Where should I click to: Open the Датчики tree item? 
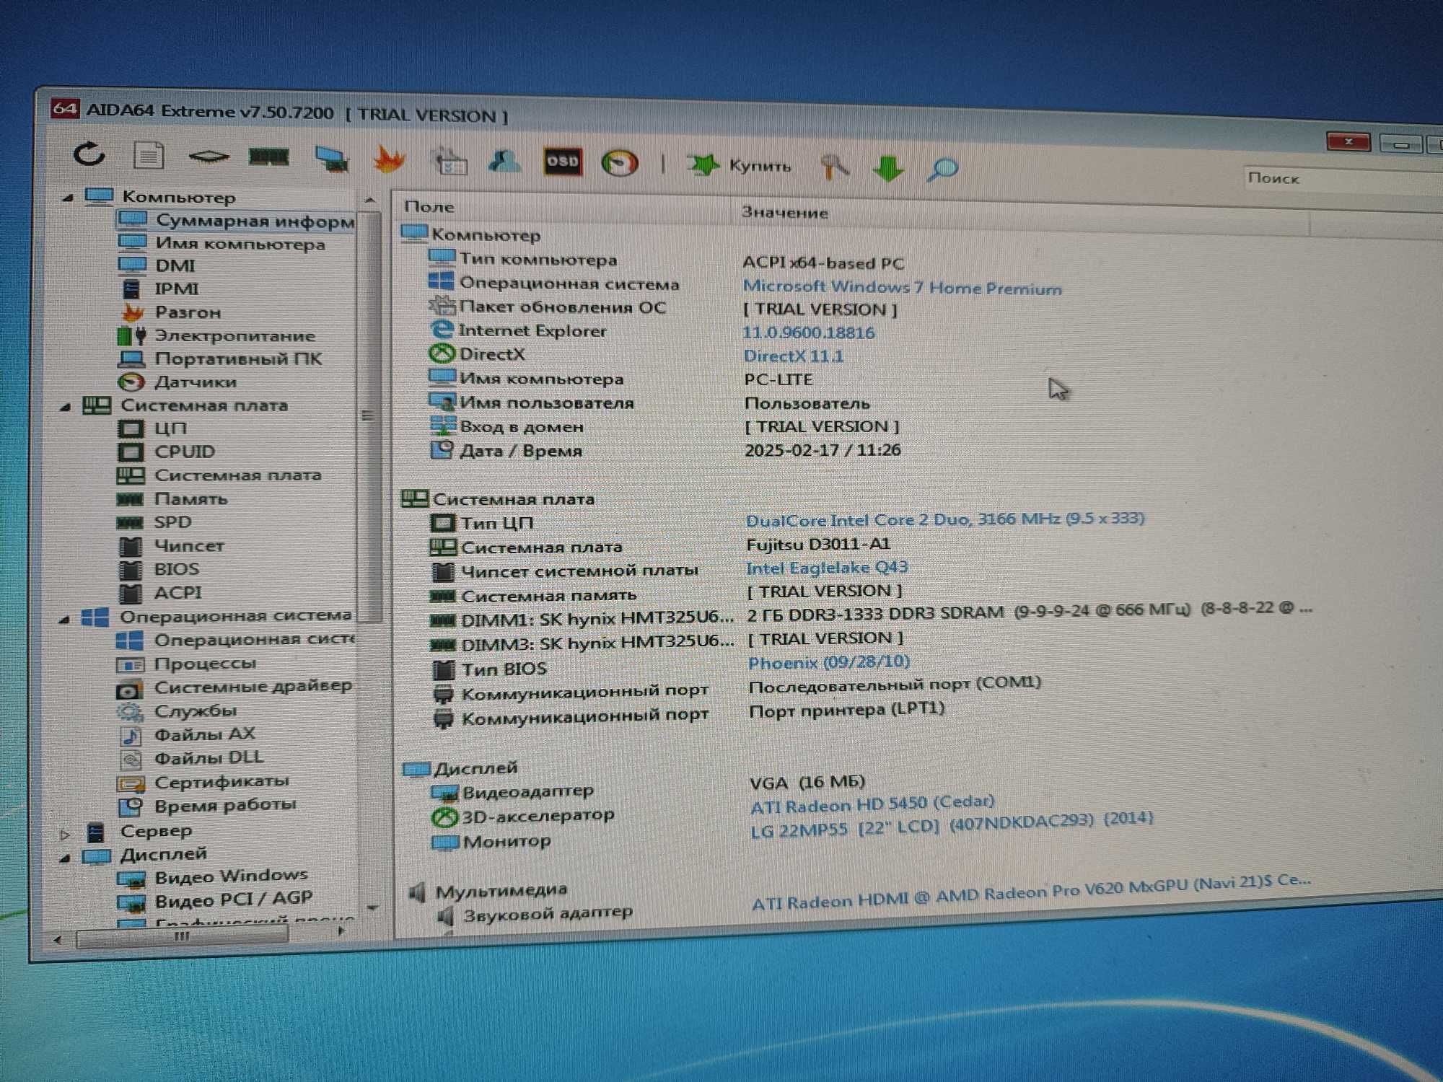pyautogui.click(x=177, y=382)
